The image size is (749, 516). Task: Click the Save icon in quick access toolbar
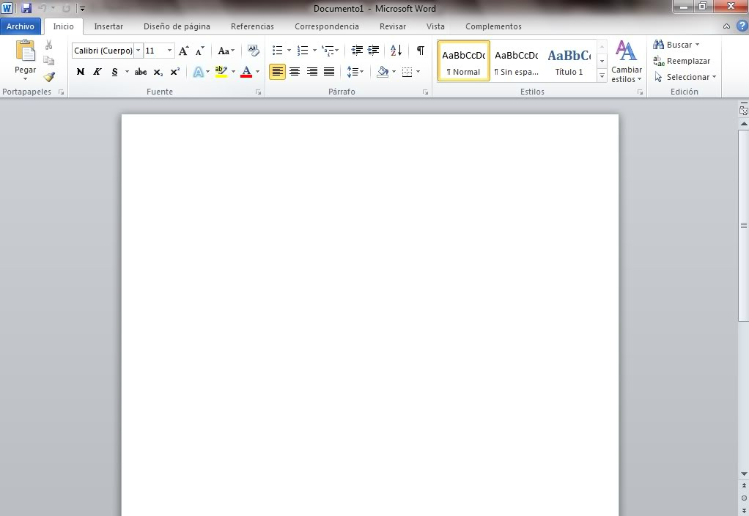pos(26,8)
